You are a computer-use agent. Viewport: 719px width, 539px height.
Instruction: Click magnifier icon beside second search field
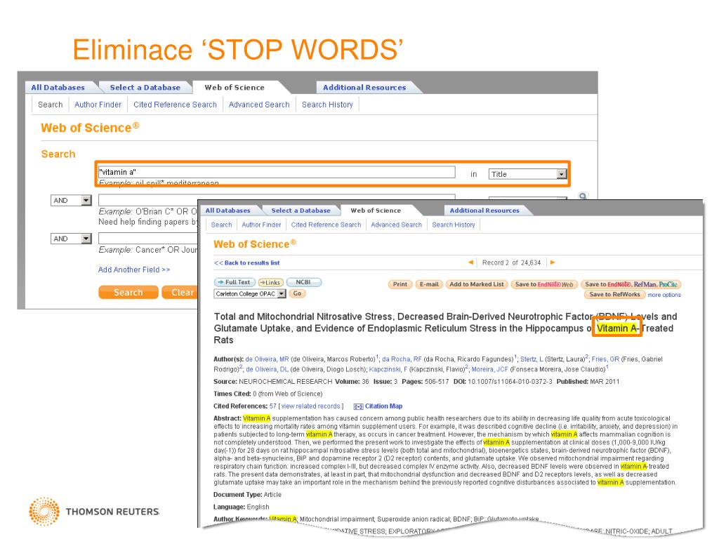[x=583, y=197]
